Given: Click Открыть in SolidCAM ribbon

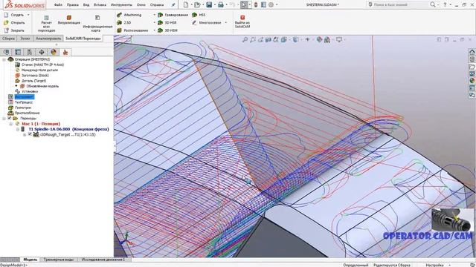Looking at the screenshot, I should point(14,23).
